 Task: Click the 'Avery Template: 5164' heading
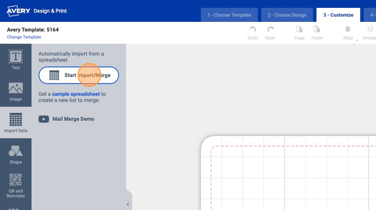click(33, 30)
